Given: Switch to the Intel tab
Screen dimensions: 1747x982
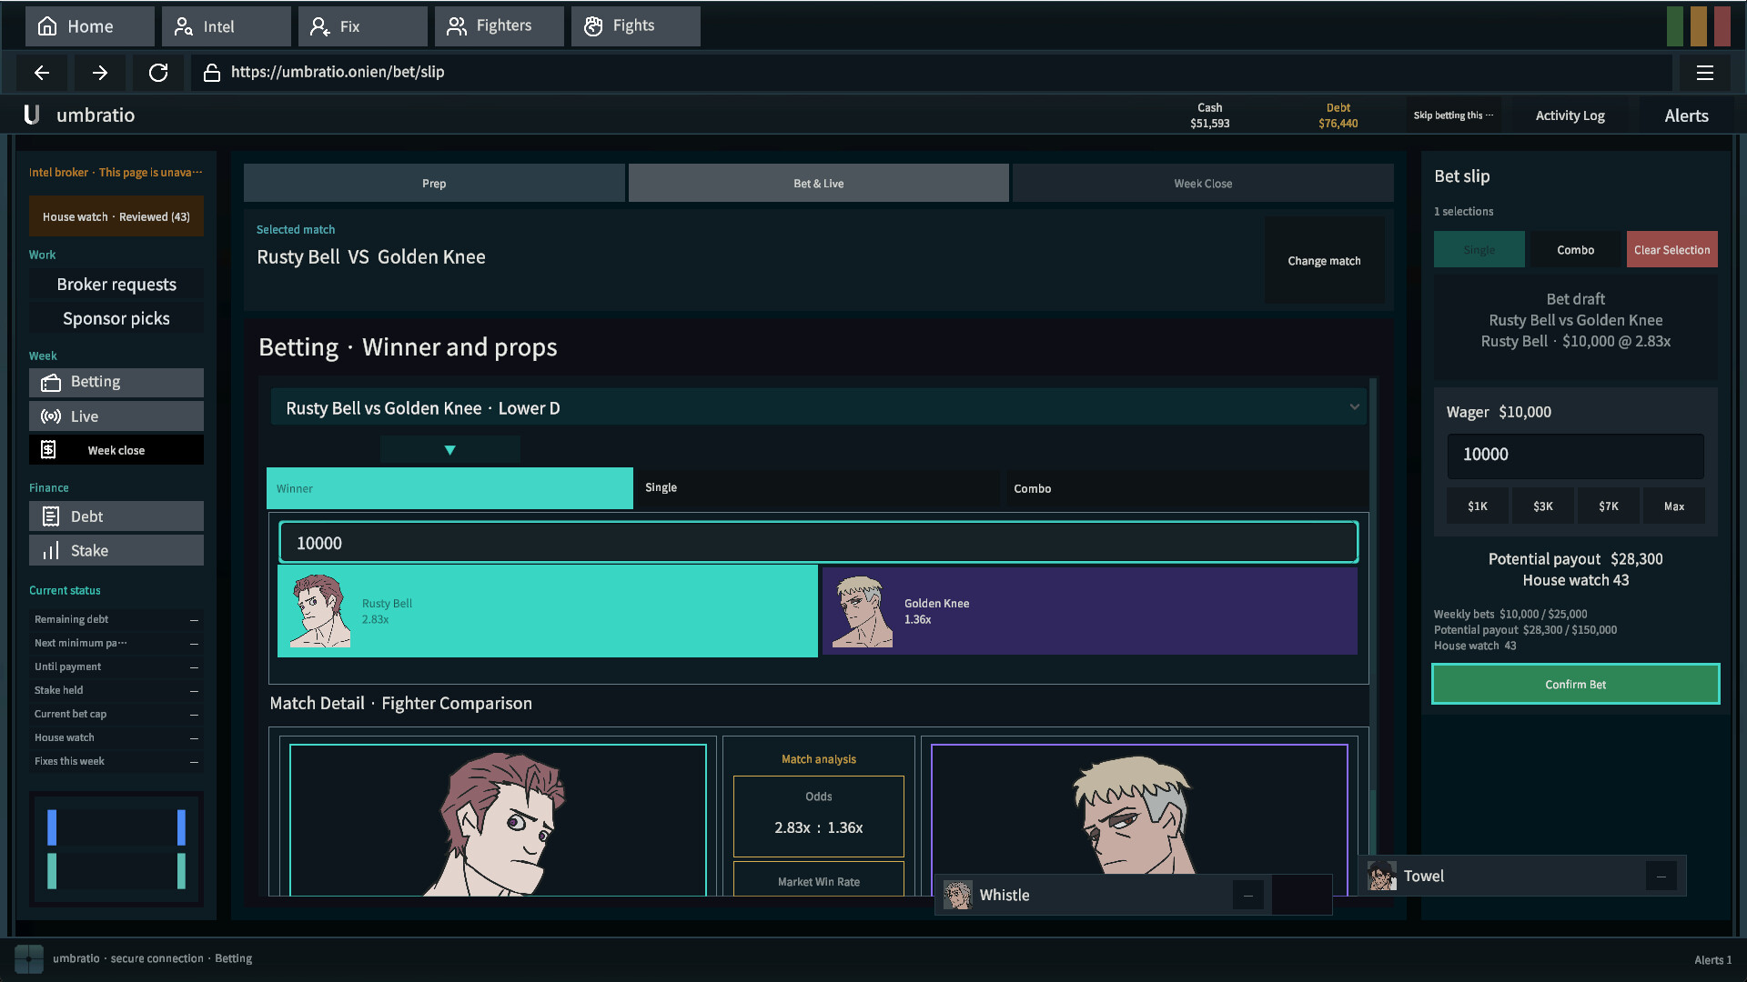Looking at the screenshot, I should click(x=227, y=26).
